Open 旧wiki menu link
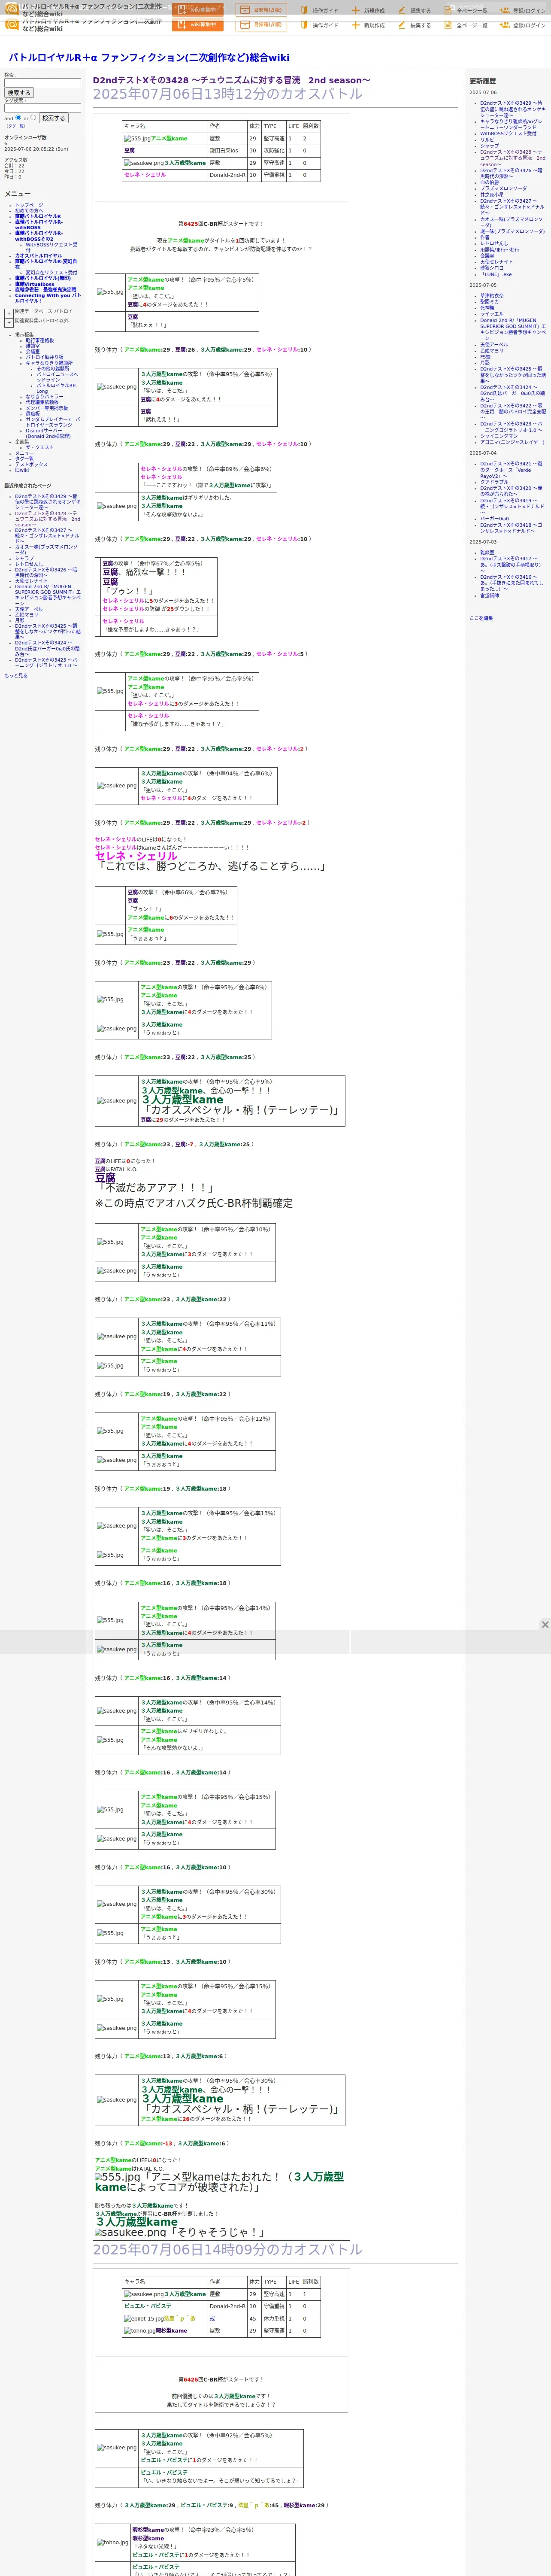 point(22,470)
